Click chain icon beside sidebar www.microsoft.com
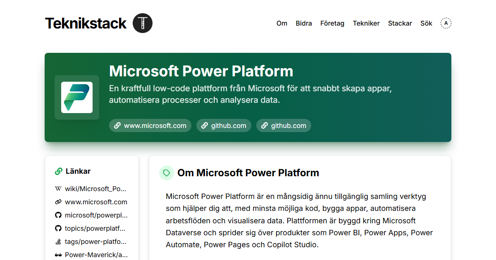Image resolution: width=496 pixels, height=260 pixels. click(58, 202)
